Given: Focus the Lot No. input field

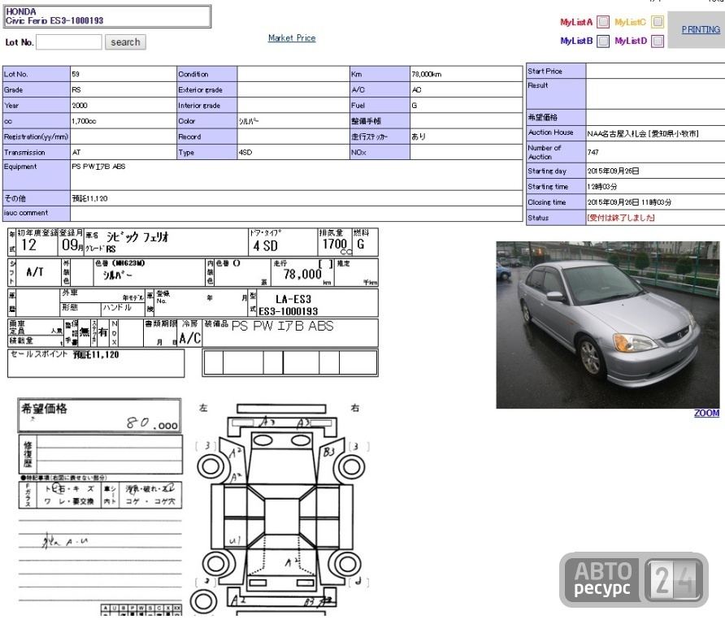Looking at the screenshot, I should [x=69, y=42].
